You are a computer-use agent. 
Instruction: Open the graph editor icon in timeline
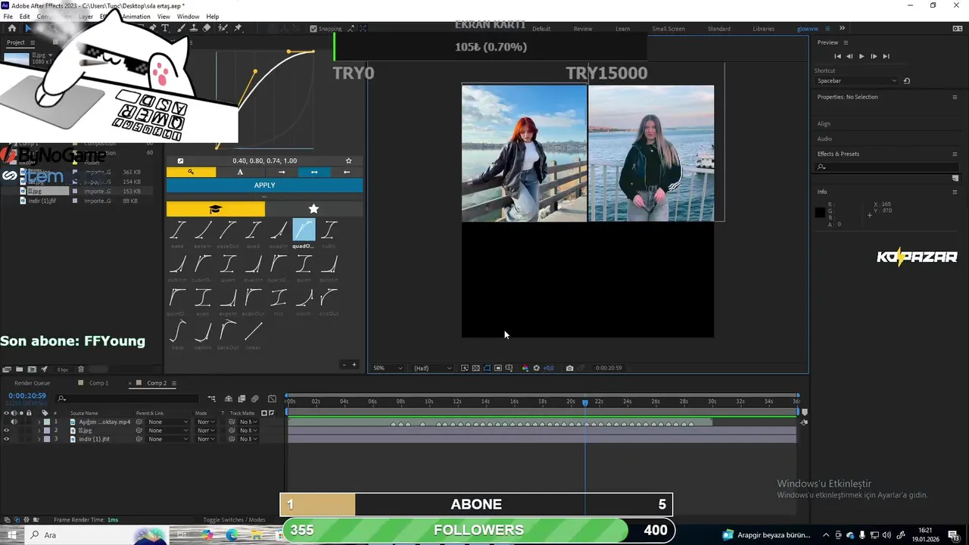tap(273, 399)
